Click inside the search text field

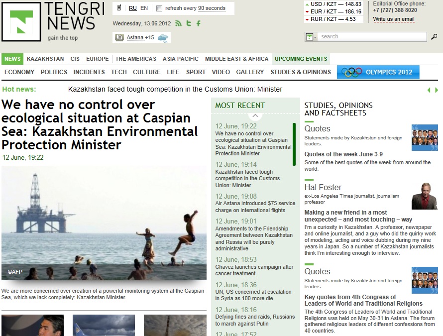[x=372, y=37]
